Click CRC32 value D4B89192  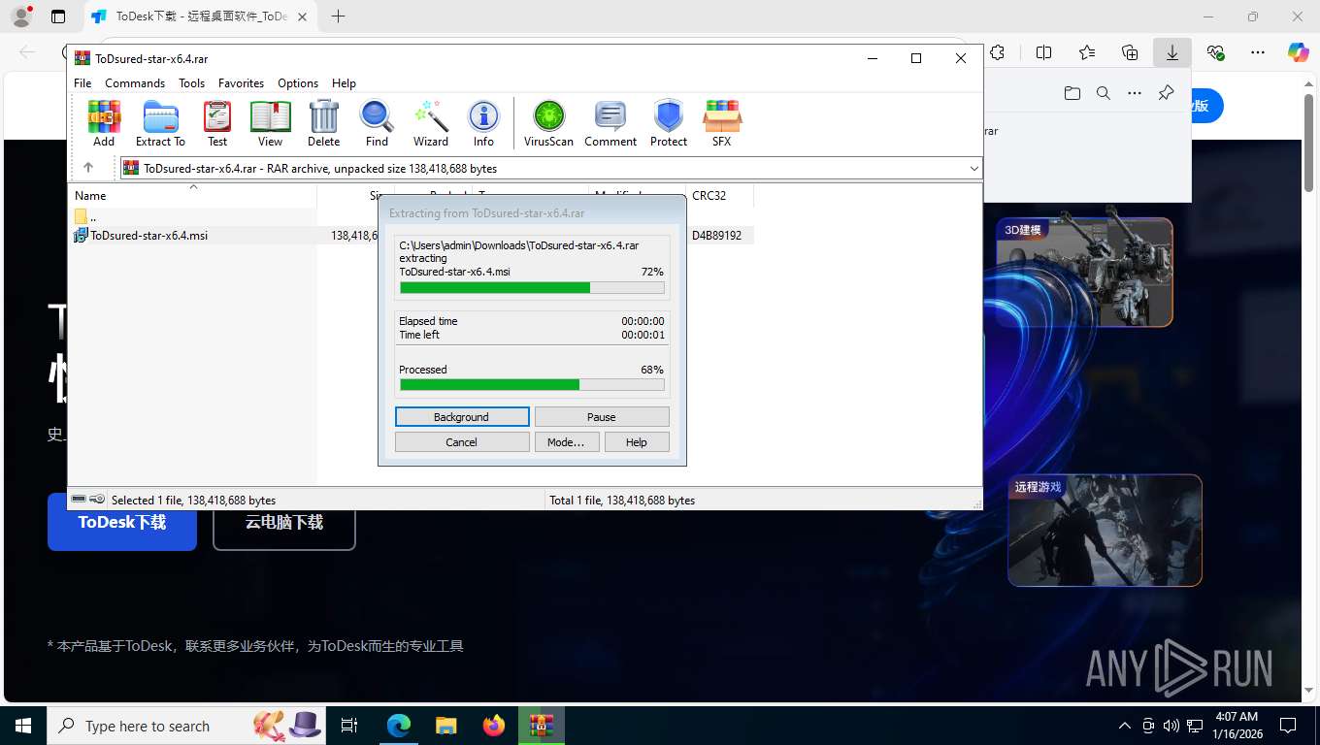[x=716, y=236]
